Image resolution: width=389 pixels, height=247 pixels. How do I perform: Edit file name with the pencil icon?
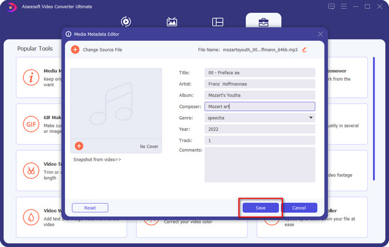pos(304,50)
